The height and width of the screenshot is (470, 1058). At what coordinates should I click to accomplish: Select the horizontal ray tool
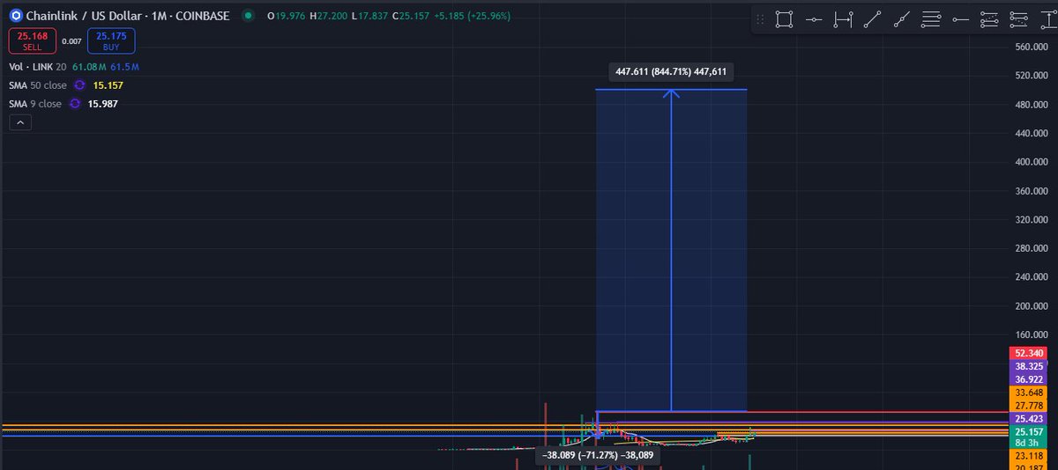coord(960,19)
